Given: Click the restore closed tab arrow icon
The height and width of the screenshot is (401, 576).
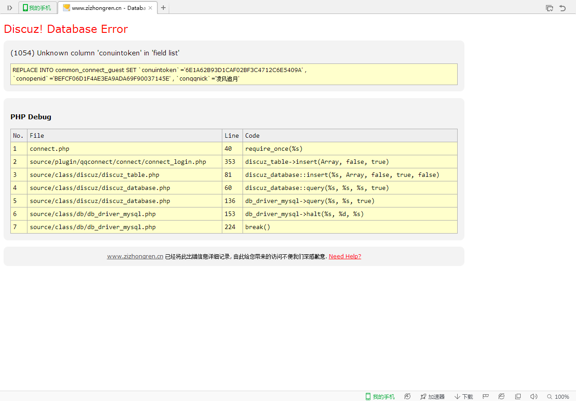Looking at the screenshot, I should tap(562, 8).
